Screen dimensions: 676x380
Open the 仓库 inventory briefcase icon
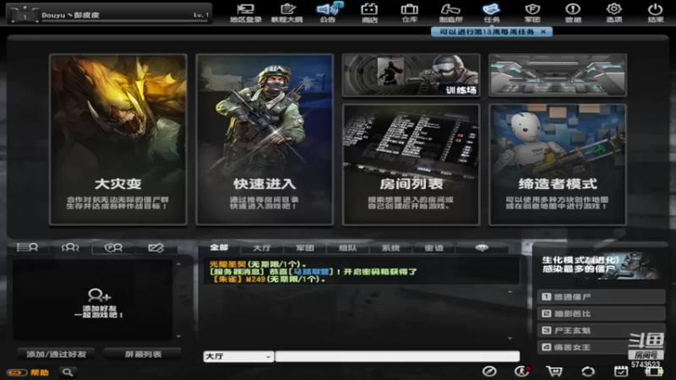coord(409,13)
